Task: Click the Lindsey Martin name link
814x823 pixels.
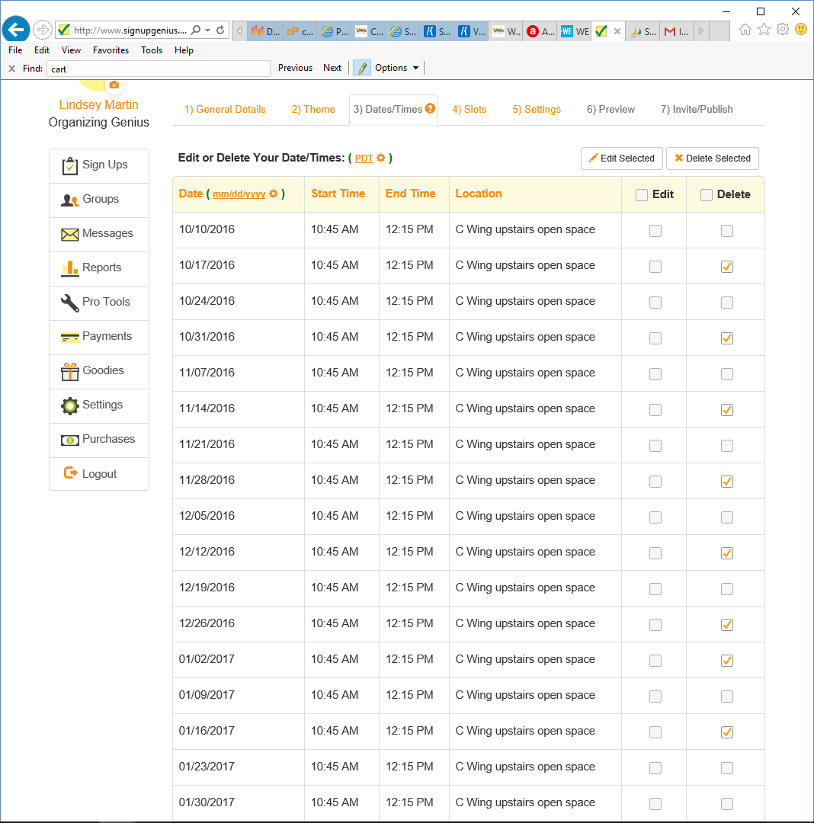Action: tap(98, 105)
